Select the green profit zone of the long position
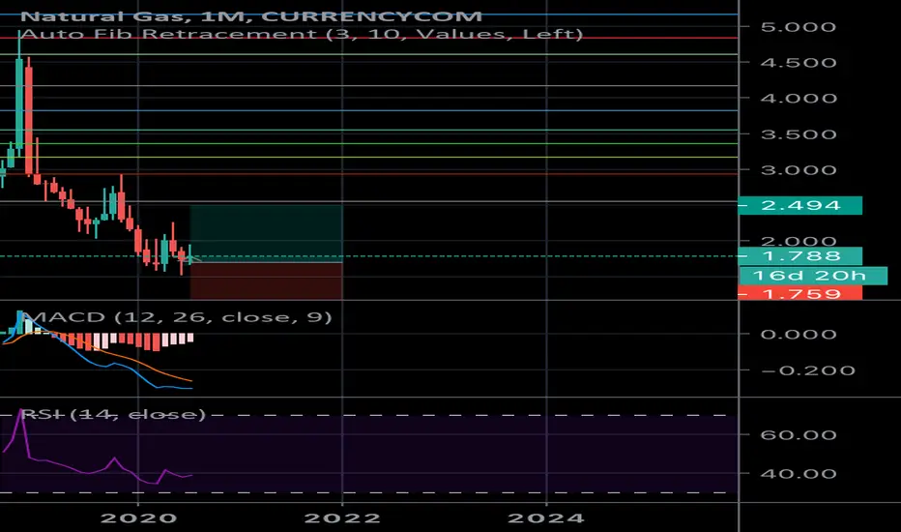Image resolution: width=901 pixels, height=532 pixels. [x=266, y=233]
